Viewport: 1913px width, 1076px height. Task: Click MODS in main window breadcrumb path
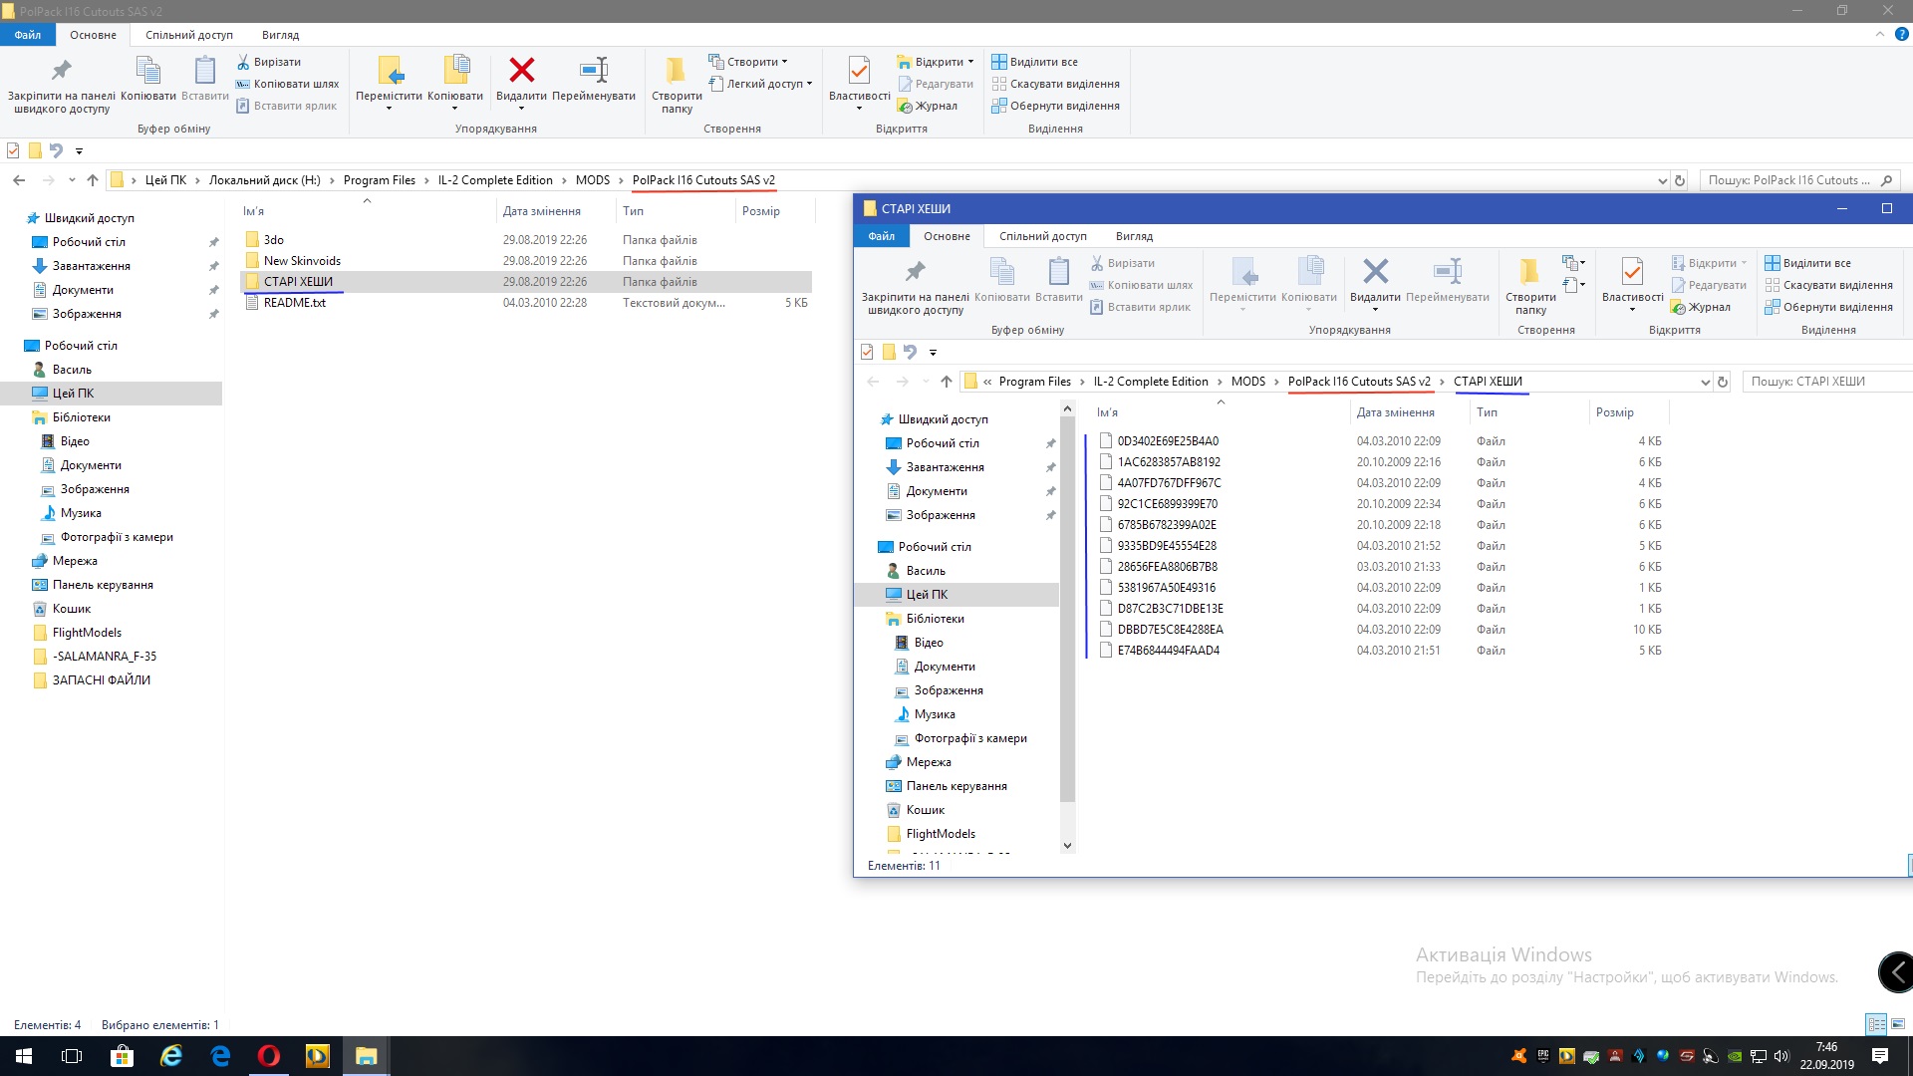[592, 180]
